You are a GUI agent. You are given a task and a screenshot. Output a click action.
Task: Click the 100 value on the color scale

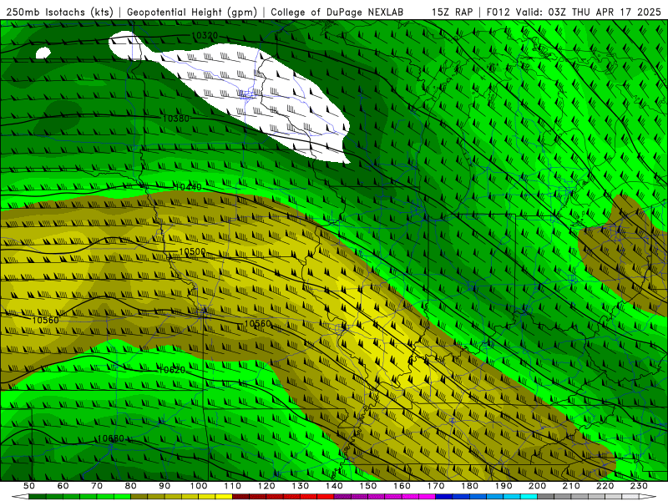(x=199, y=486)
